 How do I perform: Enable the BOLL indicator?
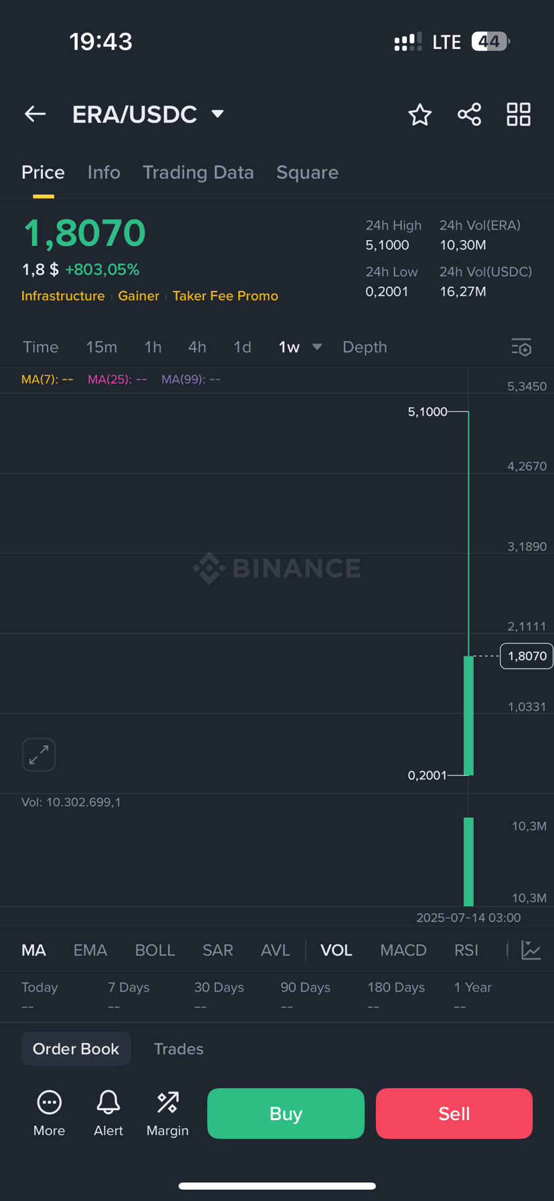[x=155, y=950]
